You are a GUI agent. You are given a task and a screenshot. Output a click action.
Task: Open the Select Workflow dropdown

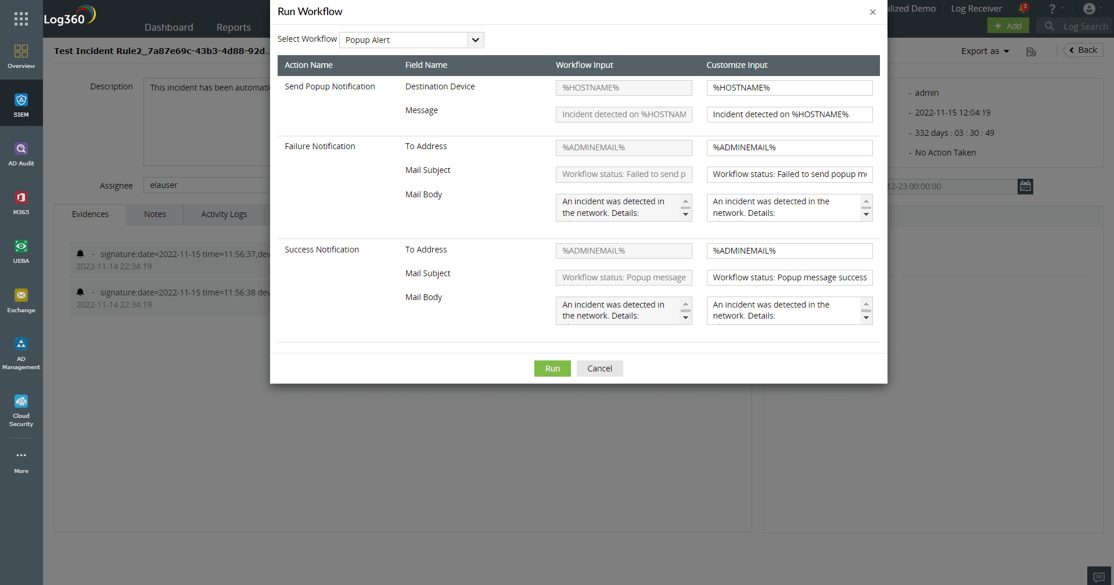[411, 40]
